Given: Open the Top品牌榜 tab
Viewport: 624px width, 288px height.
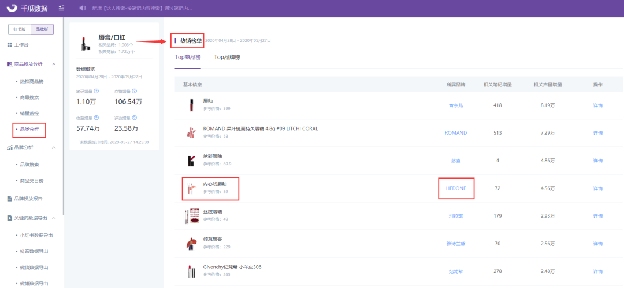Looking at the screenshot, I should pos(227,57).
